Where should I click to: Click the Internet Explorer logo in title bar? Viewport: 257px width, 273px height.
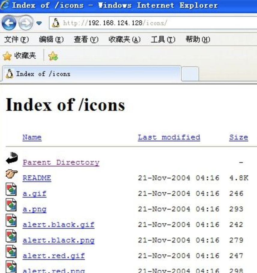pos(5,5)
